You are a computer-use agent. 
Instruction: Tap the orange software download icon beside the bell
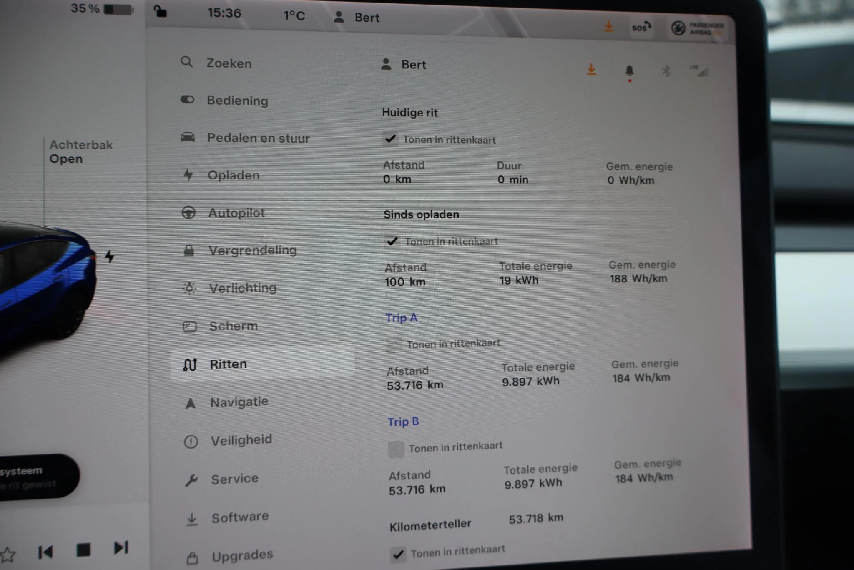coord(591,69)
